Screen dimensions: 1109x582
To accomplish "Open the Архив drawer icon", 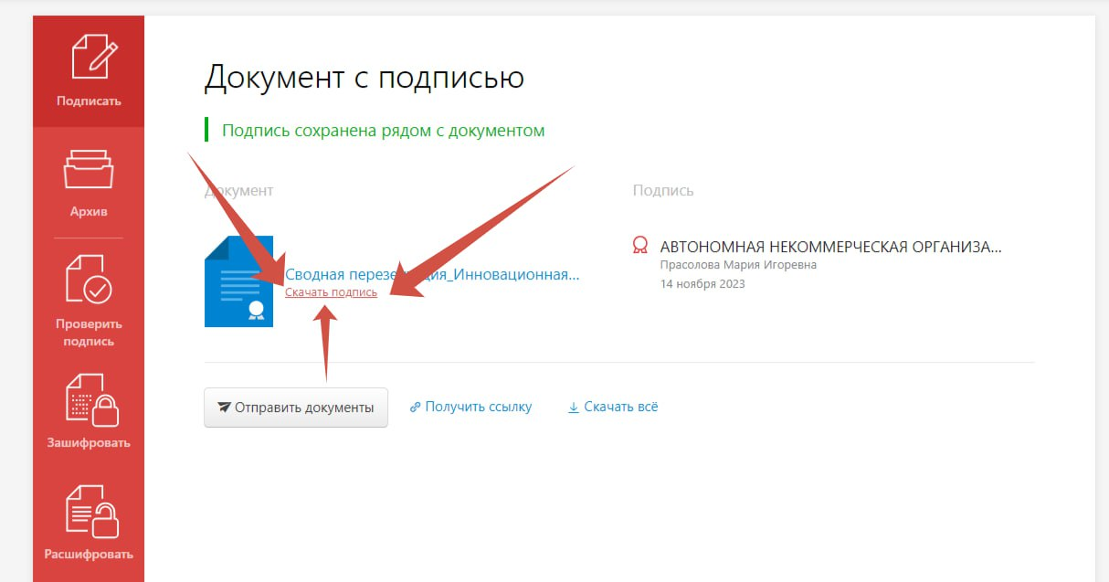I will pos(89,169).
